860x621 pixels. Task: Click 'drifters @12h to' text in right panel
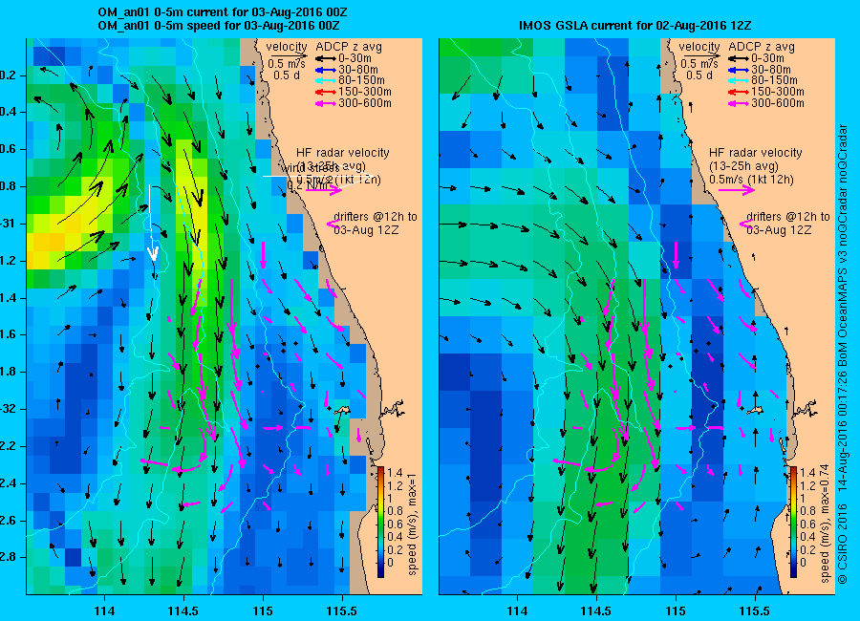[787, 217]
